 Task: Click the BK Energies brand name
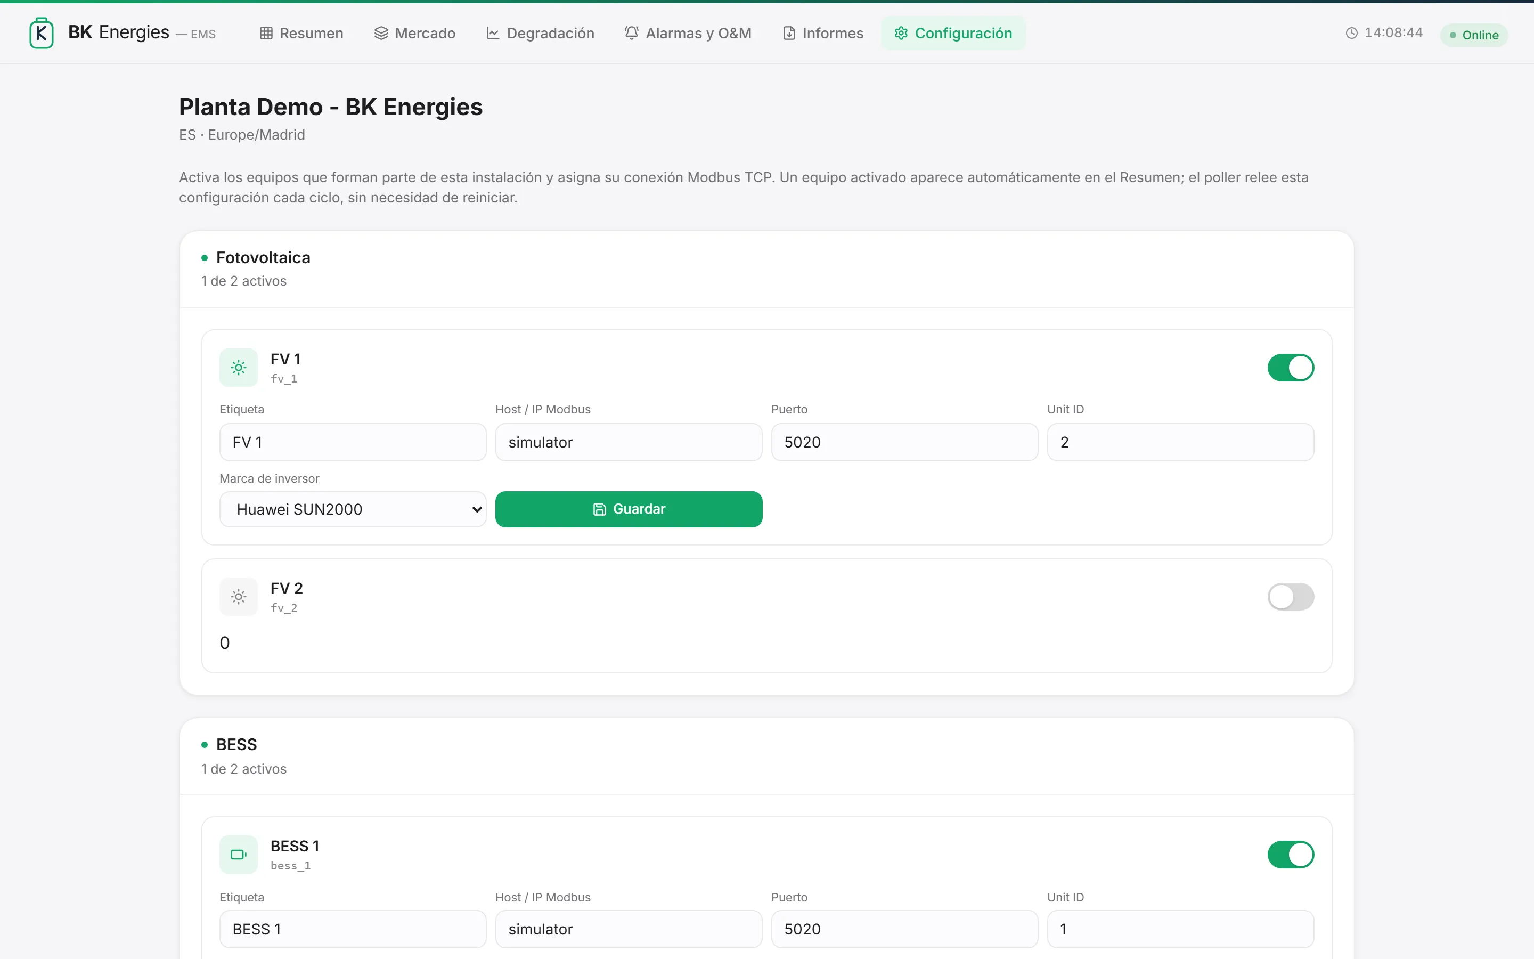point(119,32)
